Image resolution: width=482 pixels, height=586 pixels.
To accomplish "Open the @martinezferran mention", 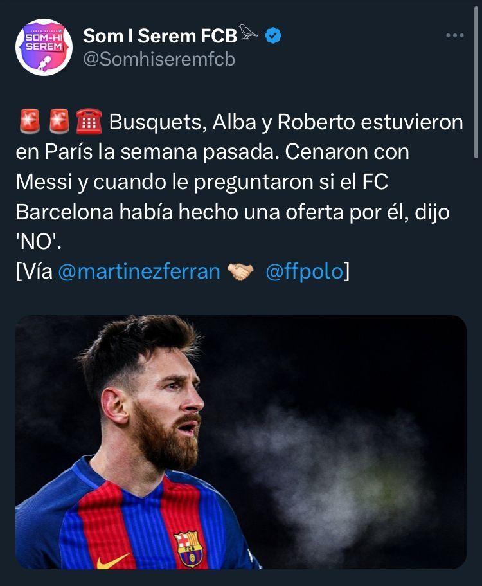I will coord(139,271).
